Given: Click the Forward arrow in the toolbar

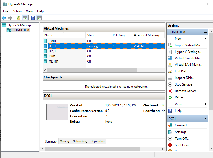Looking at the screenshot, I should tap(10, 18).
